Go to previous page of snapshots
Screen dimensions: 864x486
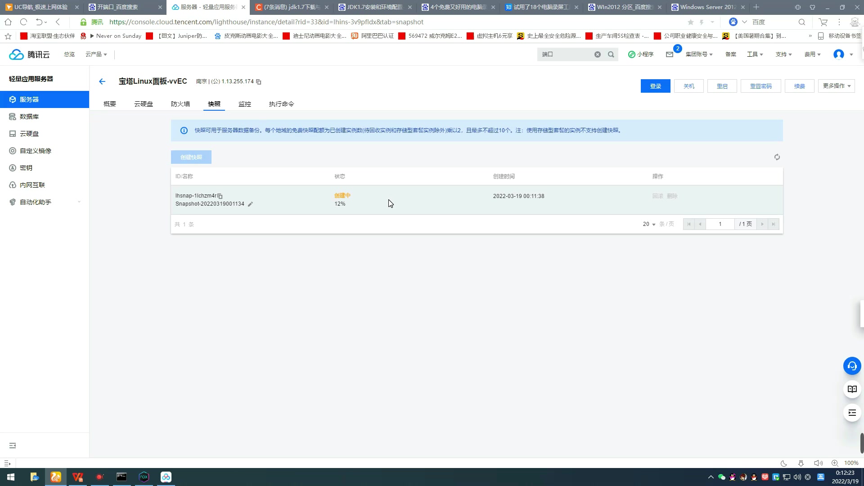(700, 224)
